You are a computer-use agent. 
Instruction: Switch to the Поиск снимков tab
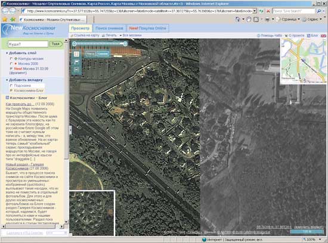pyautogui.click(x=109, y=28)
